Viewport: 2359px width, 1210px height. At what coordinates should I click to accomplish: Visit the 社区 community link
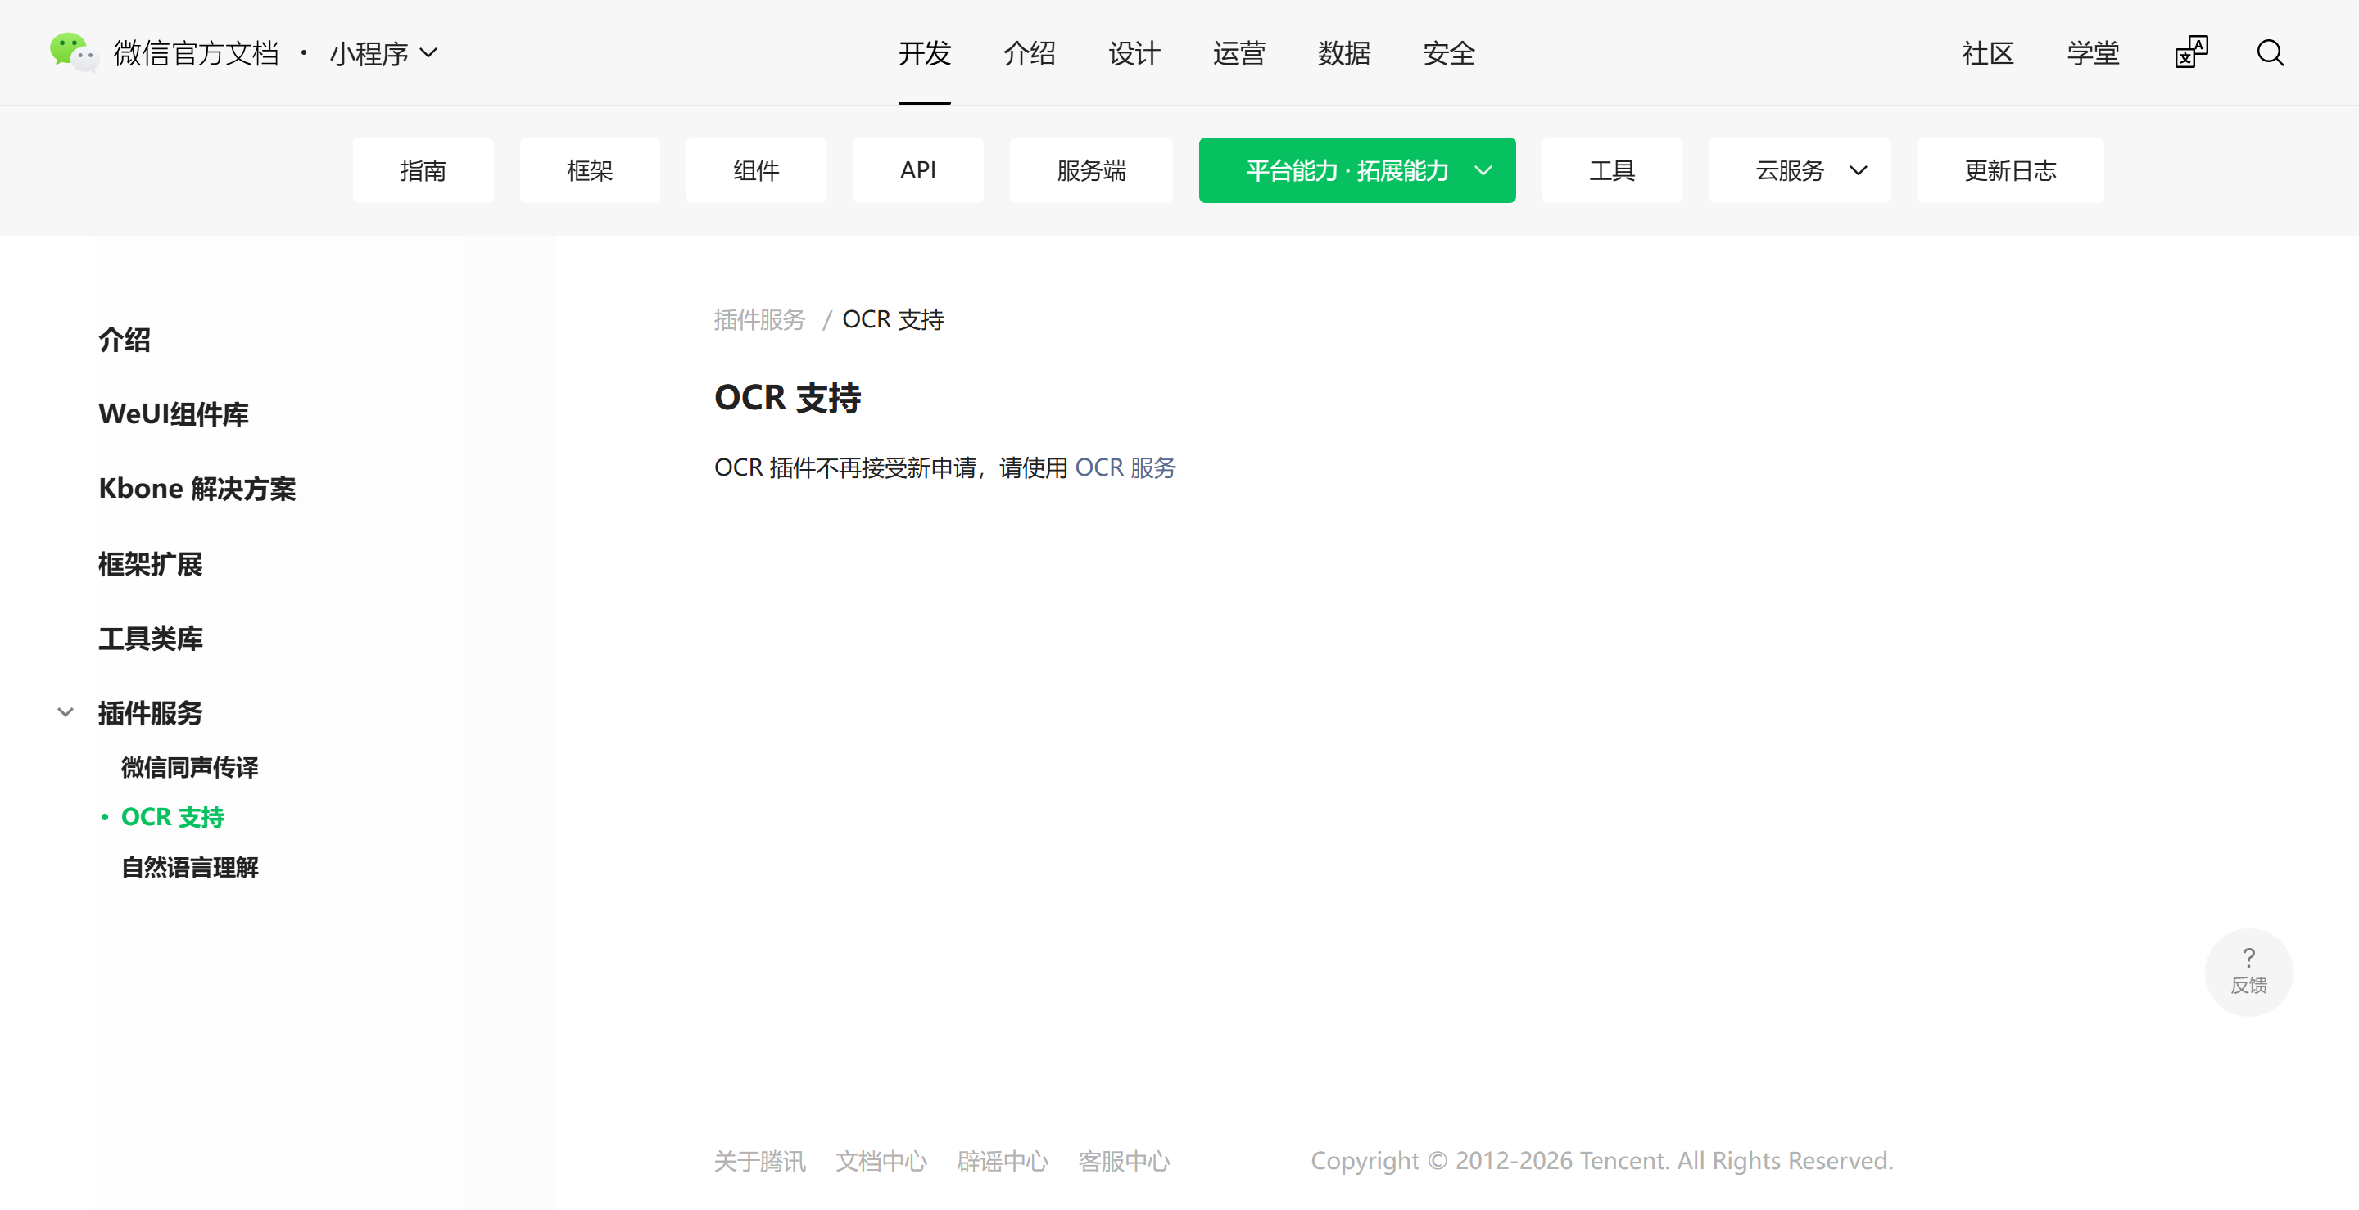[1987, 53]
